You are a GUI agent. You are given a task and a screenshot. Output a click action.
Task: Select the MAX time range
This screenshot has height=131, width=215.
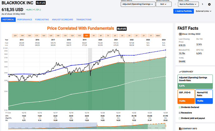pos(158,36)
